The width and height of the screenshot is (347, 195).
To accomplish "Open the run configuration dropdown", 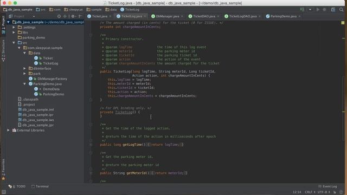I will coord(310,10).
